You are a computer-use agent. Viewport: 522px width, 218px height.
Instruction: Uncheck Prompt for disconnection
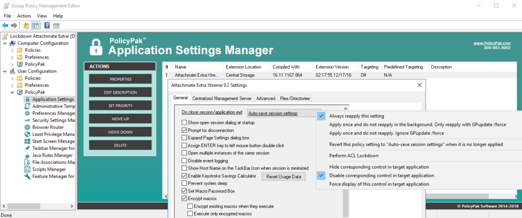[x=184, y=131]
